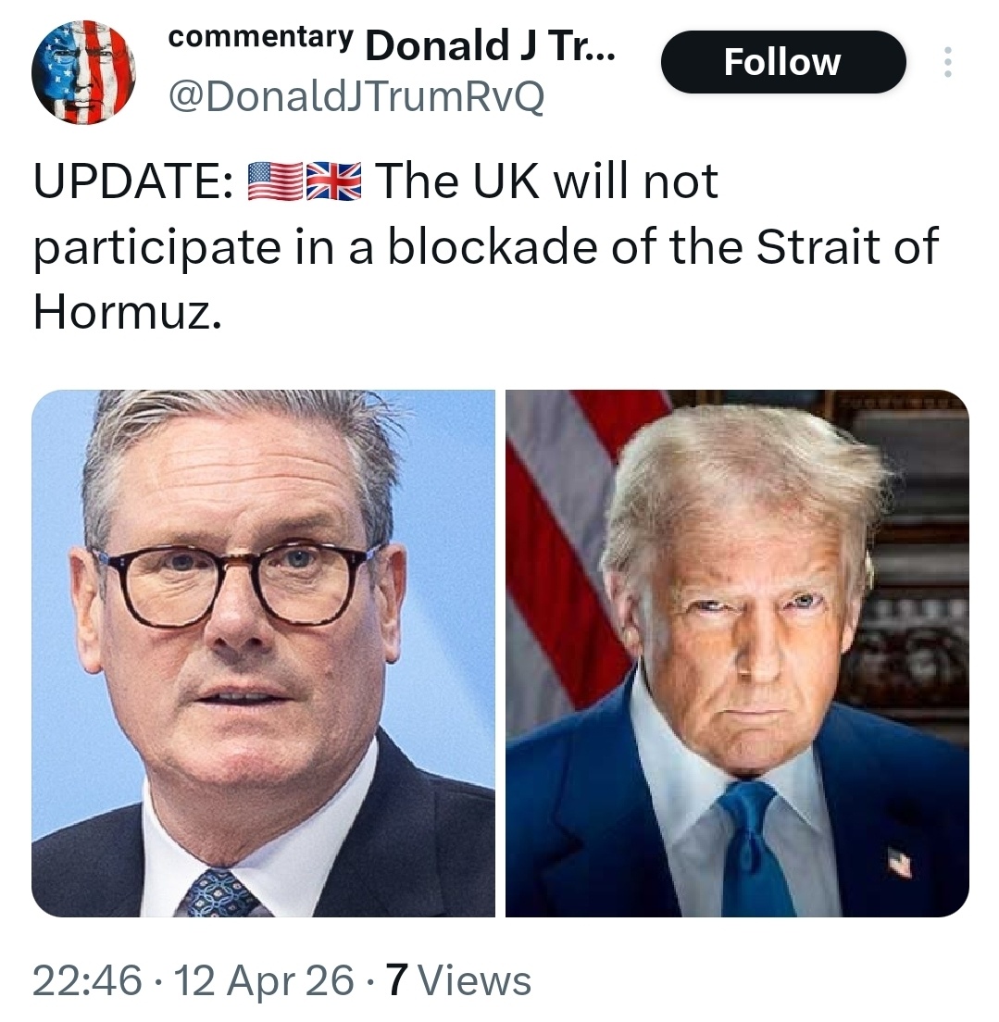Image resolution: width=999 pixels, height=1022 pixels.
Task: Click the word "blockade" in tweet
Action: coord(493,246)
